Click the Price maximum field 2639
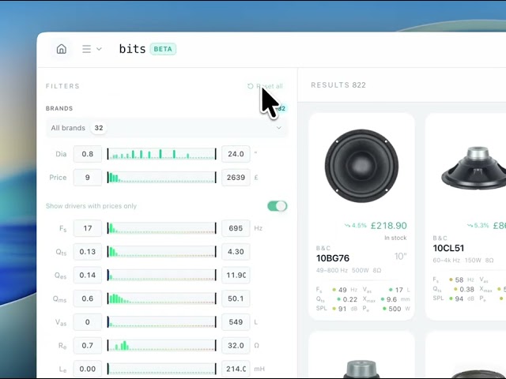The image size is (506, 379). (236, 178)
